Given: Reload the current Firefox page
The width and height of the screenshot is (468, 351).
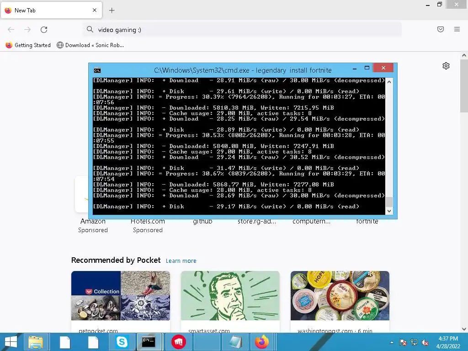Looking at the screenshot, I should tap(44, 30).
